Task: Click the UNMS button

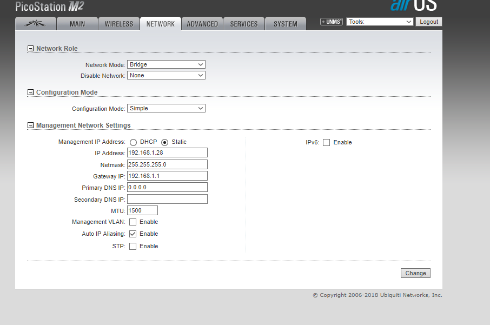Action: click(332, 22)
